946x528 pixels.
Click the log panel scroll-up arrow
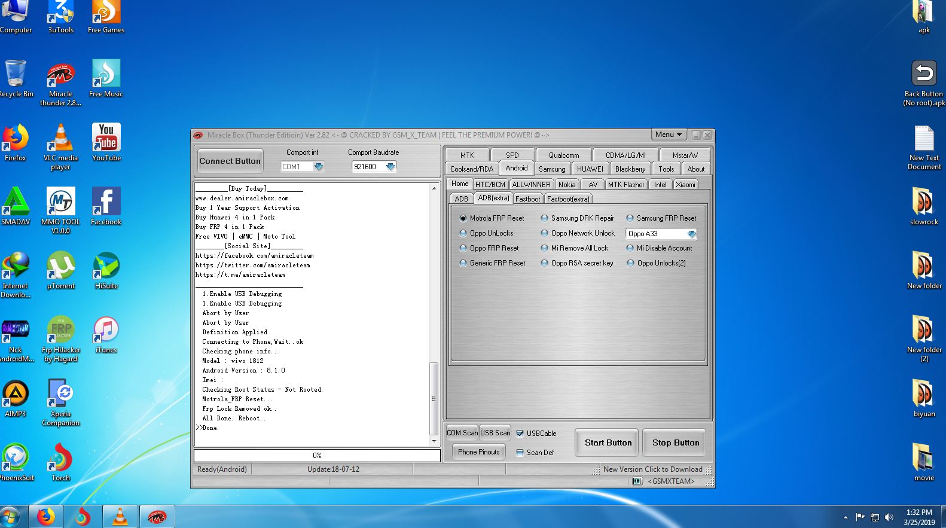[434, 188]
